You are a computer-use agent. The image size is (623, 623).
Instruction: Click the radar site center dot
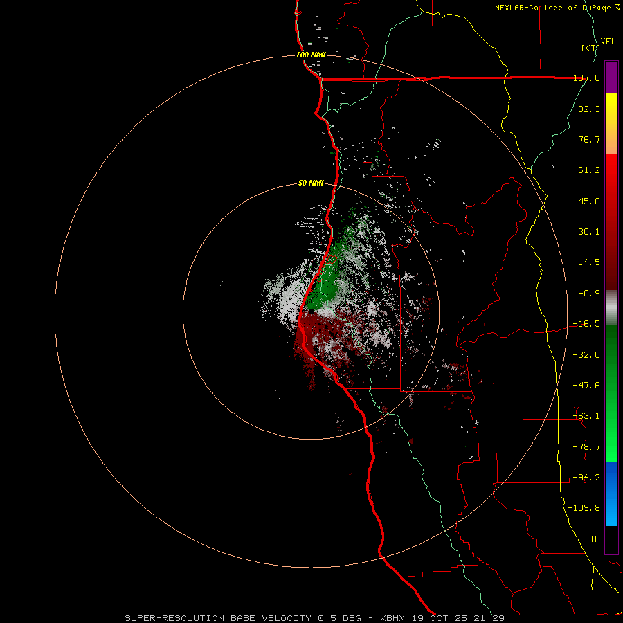311,311
